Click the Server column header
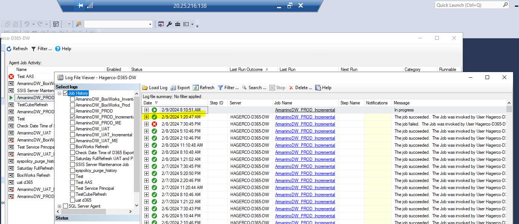The height and width of the screenshot is (224, 519). 250,103
